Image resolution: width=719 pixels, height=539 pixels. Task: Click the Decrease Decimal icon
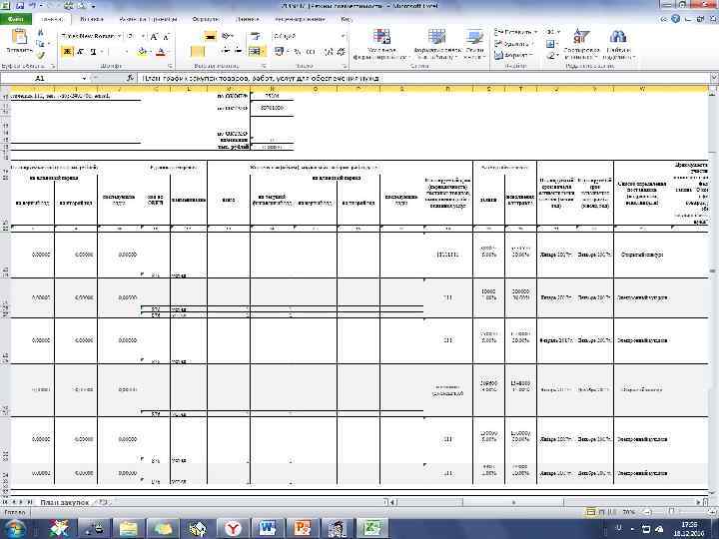coord(342,51)
